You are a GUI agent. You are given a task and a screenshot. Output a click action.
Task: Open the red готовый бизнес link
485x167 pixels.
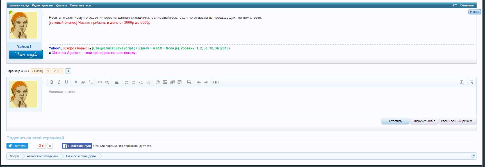tap(99, 23)
